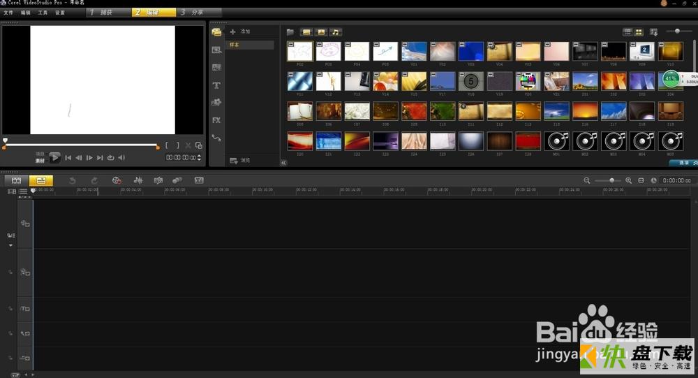Viewport: 698px width, 378px height.
Task: Open the Auto Music tool
Action: click(158, 180)
